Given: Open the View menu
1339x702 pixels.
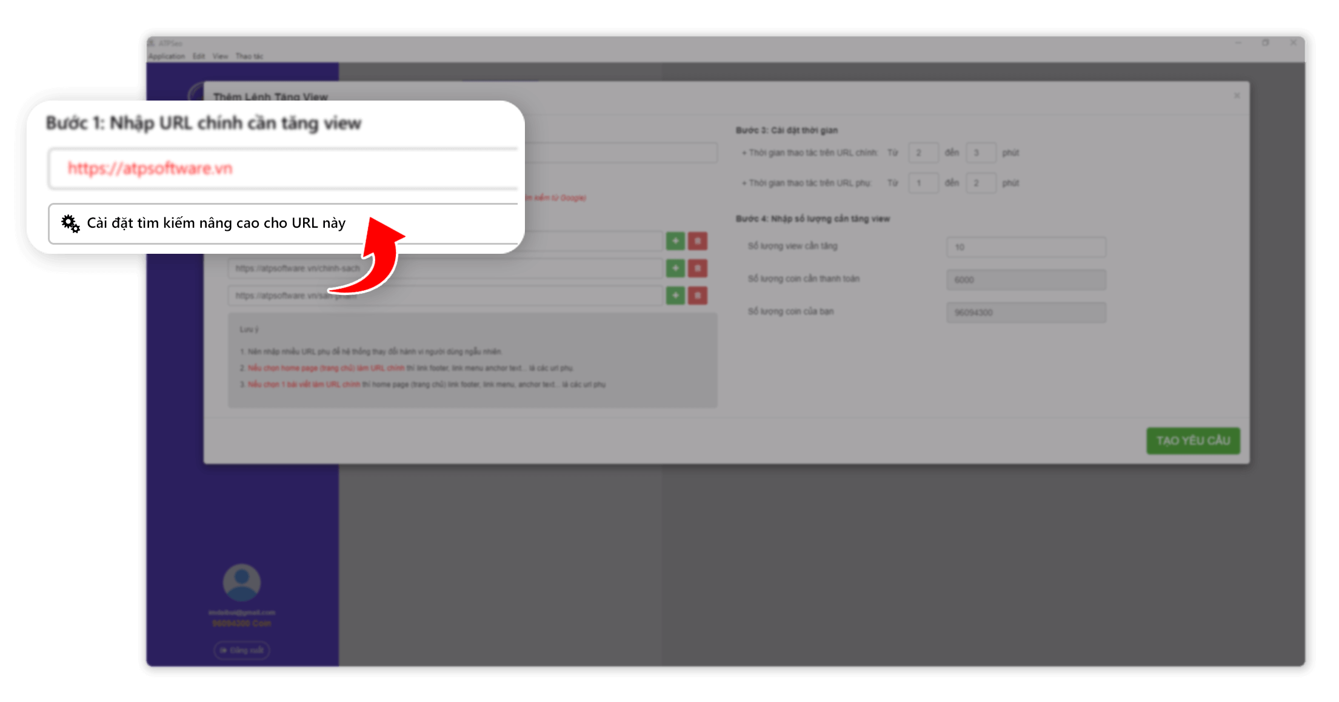Looking at the screenshot, I should 220,56.
